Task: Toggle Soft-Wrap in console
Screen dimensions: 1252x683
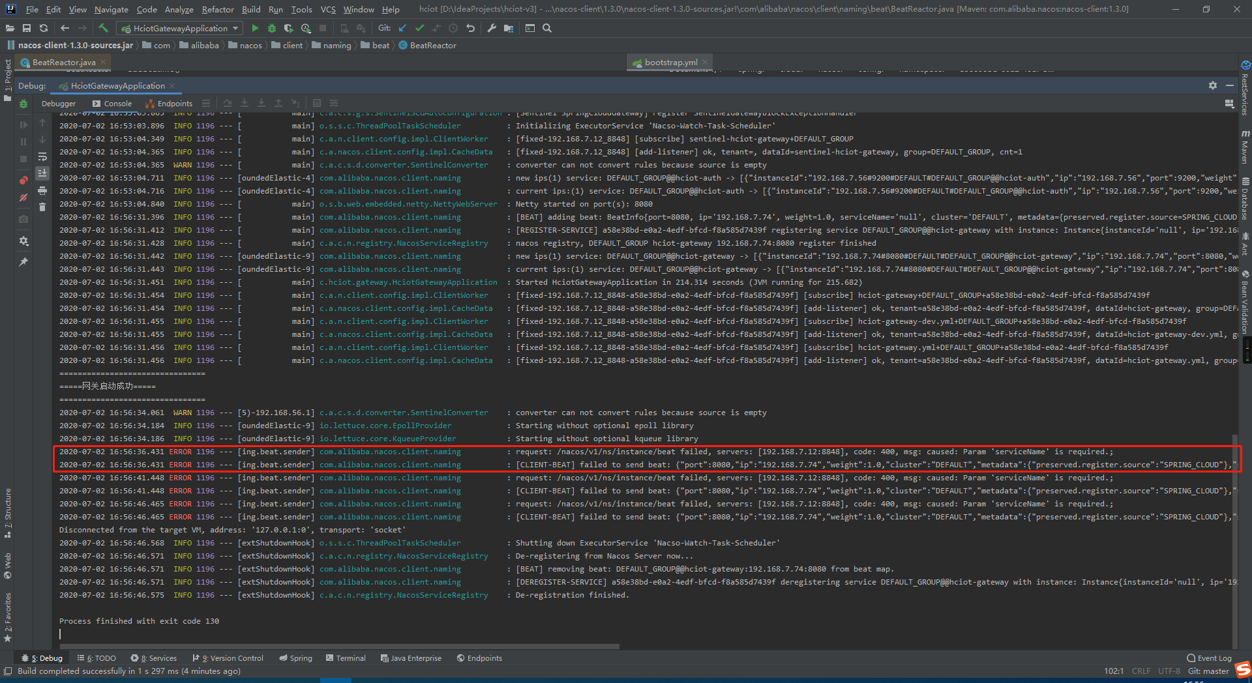Action: tap(42, 156)
